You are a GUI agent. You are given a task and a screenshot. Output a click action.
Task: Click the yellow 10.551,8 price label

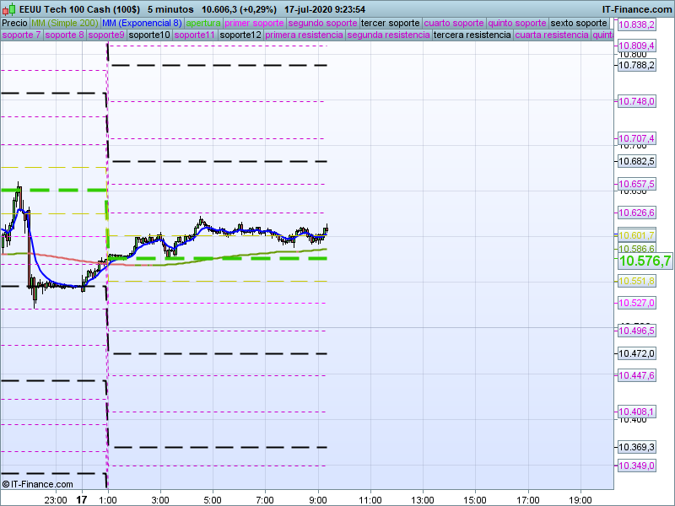[636, 282]
